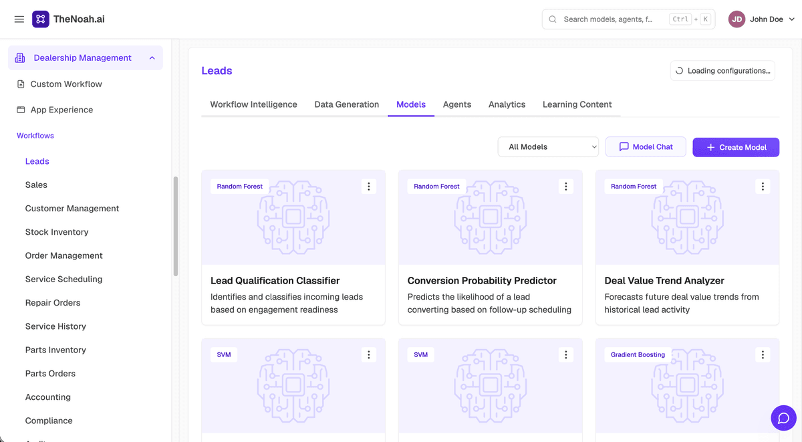
Task: Select the Sales workflow
Action: pos(36,185)
